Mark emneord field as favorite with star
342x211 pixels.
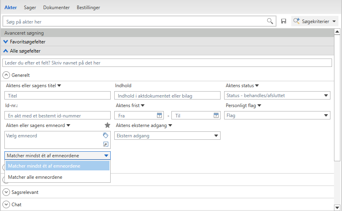107,125
